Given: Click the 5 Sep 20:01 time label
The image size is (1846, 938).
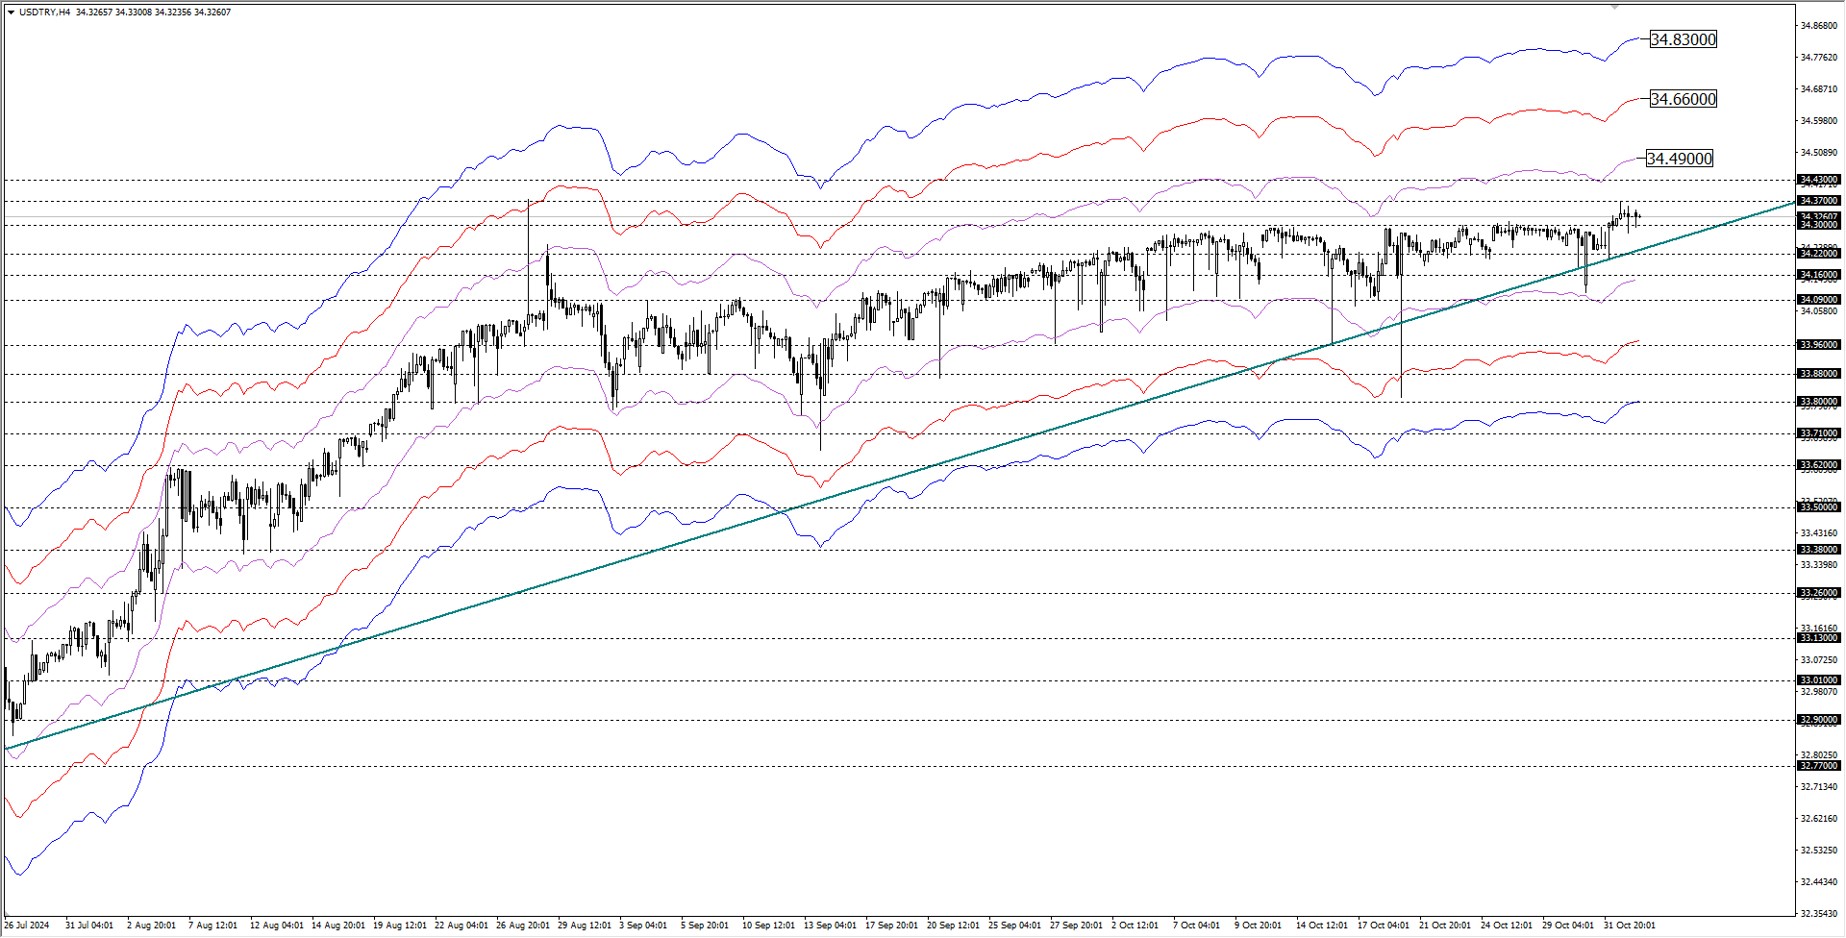Looking at the screenshot, I should 705,926.
